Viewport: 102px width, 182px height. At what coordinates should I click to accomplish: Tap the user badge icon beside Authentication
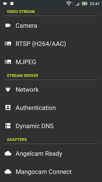8,107
